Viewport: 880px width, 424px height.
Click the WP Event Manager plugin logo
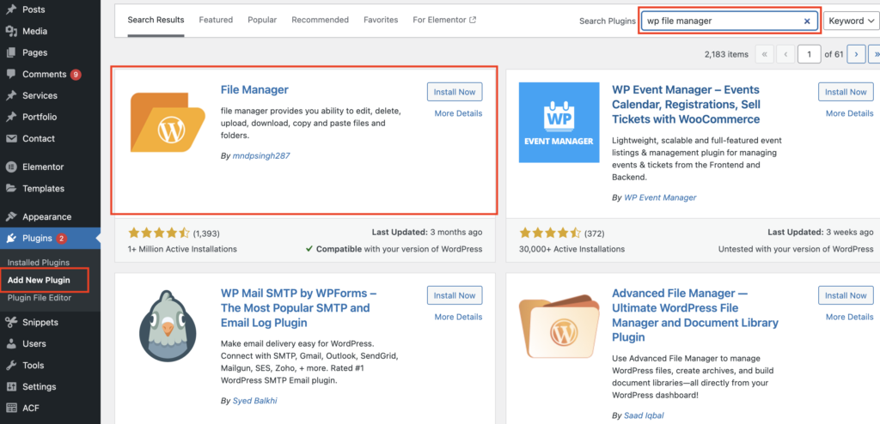pos(559,122)
